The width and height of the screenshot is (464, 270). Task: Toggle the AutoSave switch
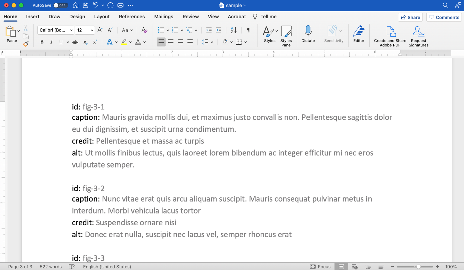click(x=60, y=5)
